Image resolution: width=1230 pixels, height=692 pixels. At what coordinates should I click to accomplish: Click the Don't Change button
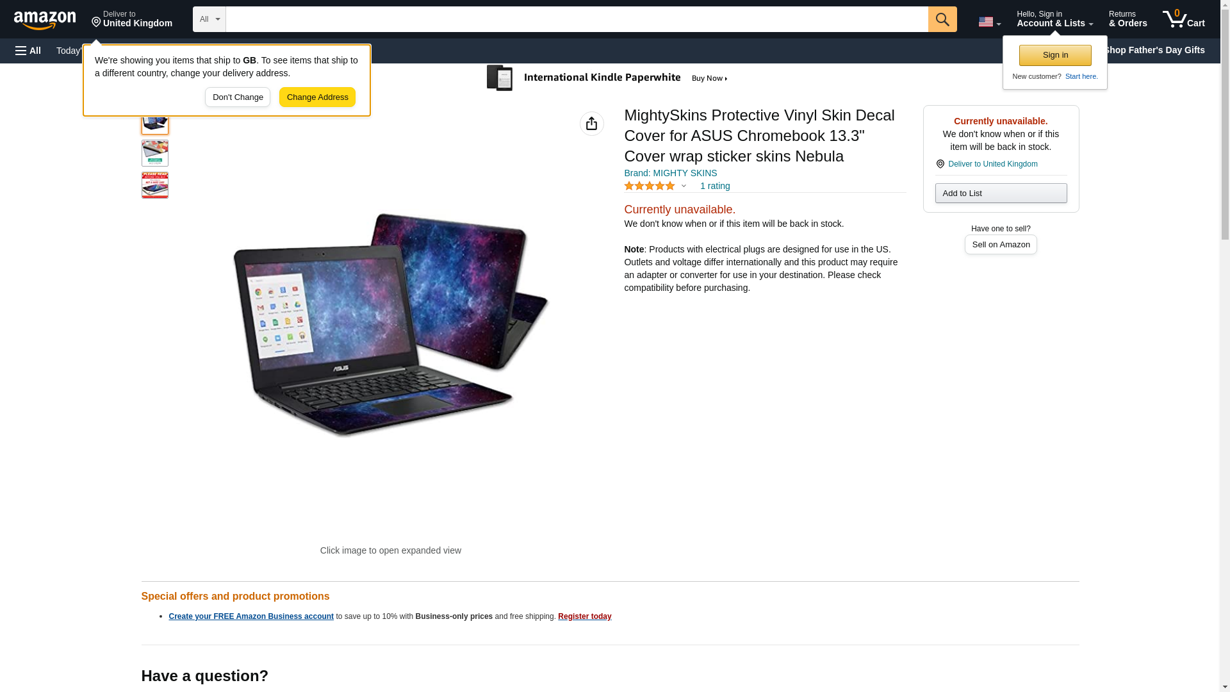coord(238,97)
